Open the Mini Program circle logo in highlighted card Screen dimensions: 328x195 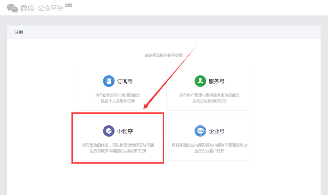click(109, 131)
